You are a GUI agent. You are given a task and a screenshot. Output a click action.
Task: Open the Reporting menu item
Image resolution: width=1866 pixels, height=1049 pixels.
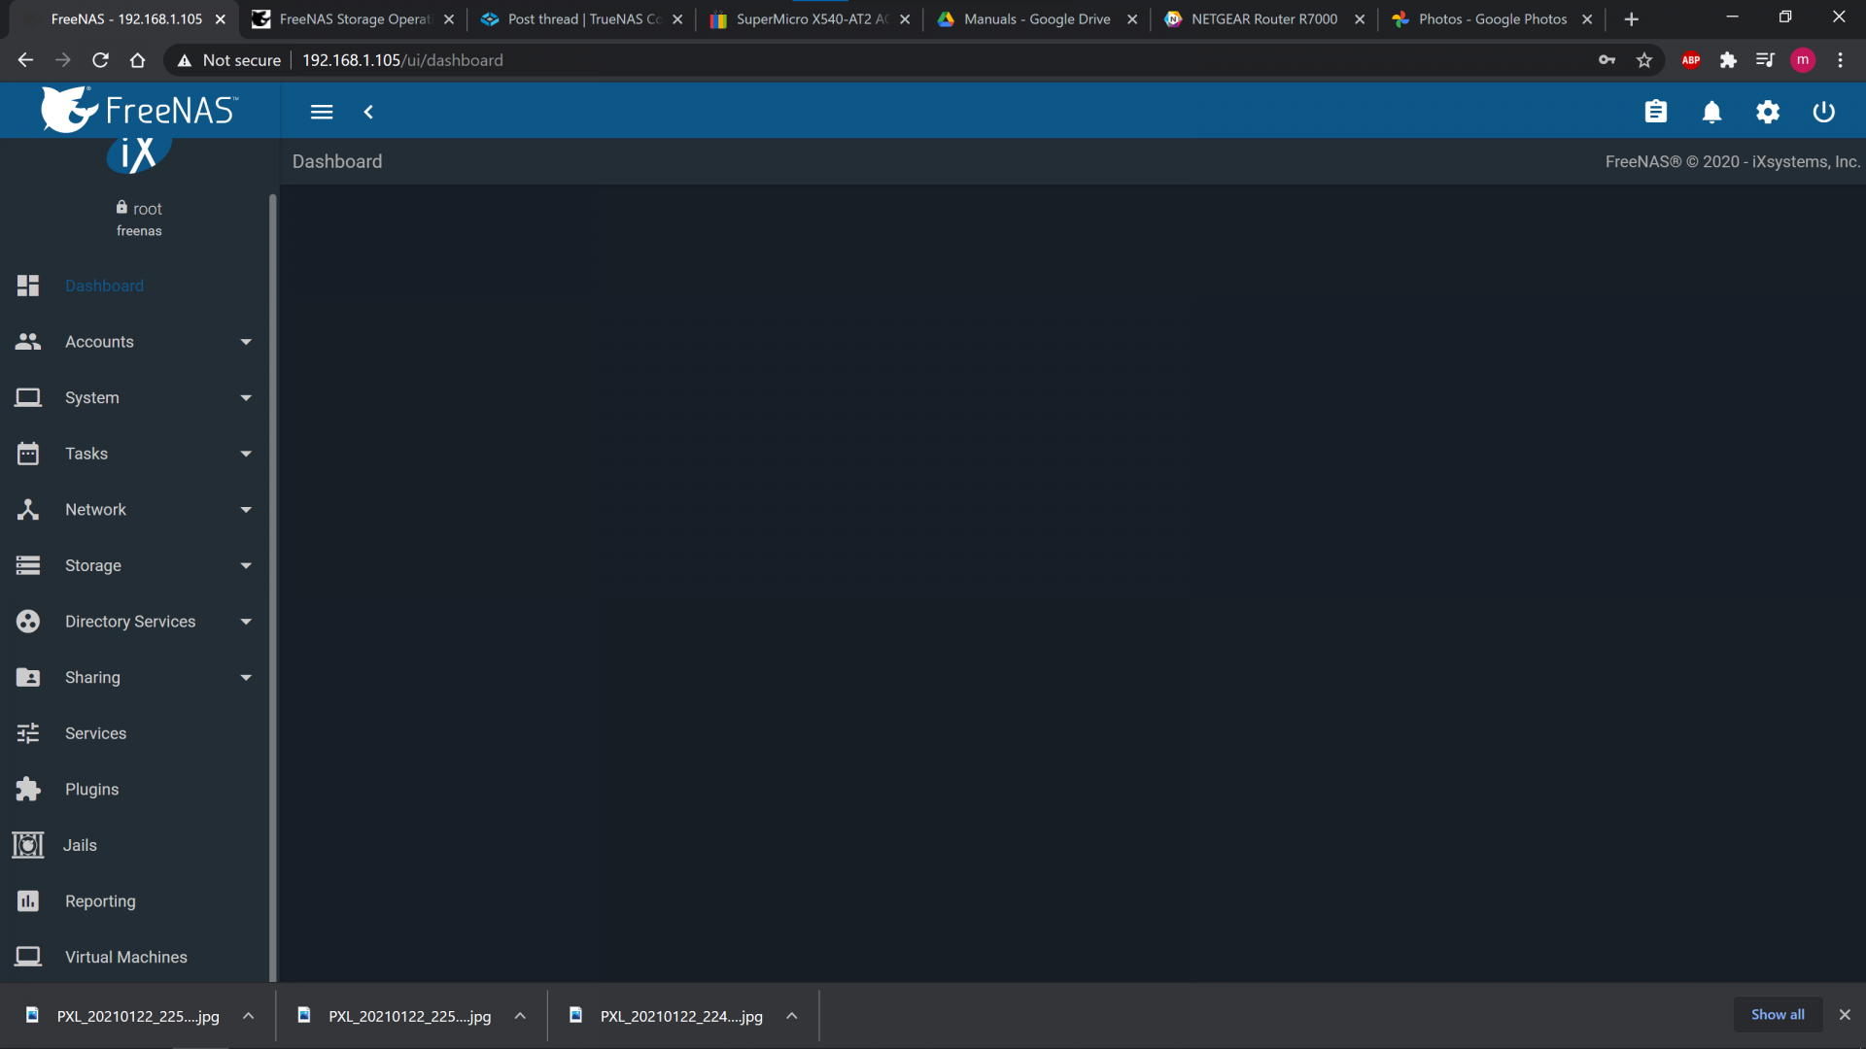click(100, 901)
